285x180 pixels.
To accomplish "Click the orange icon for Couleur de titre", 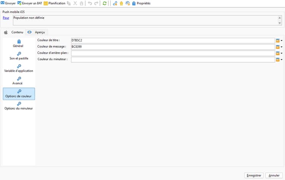I will [x=278, y=41].
